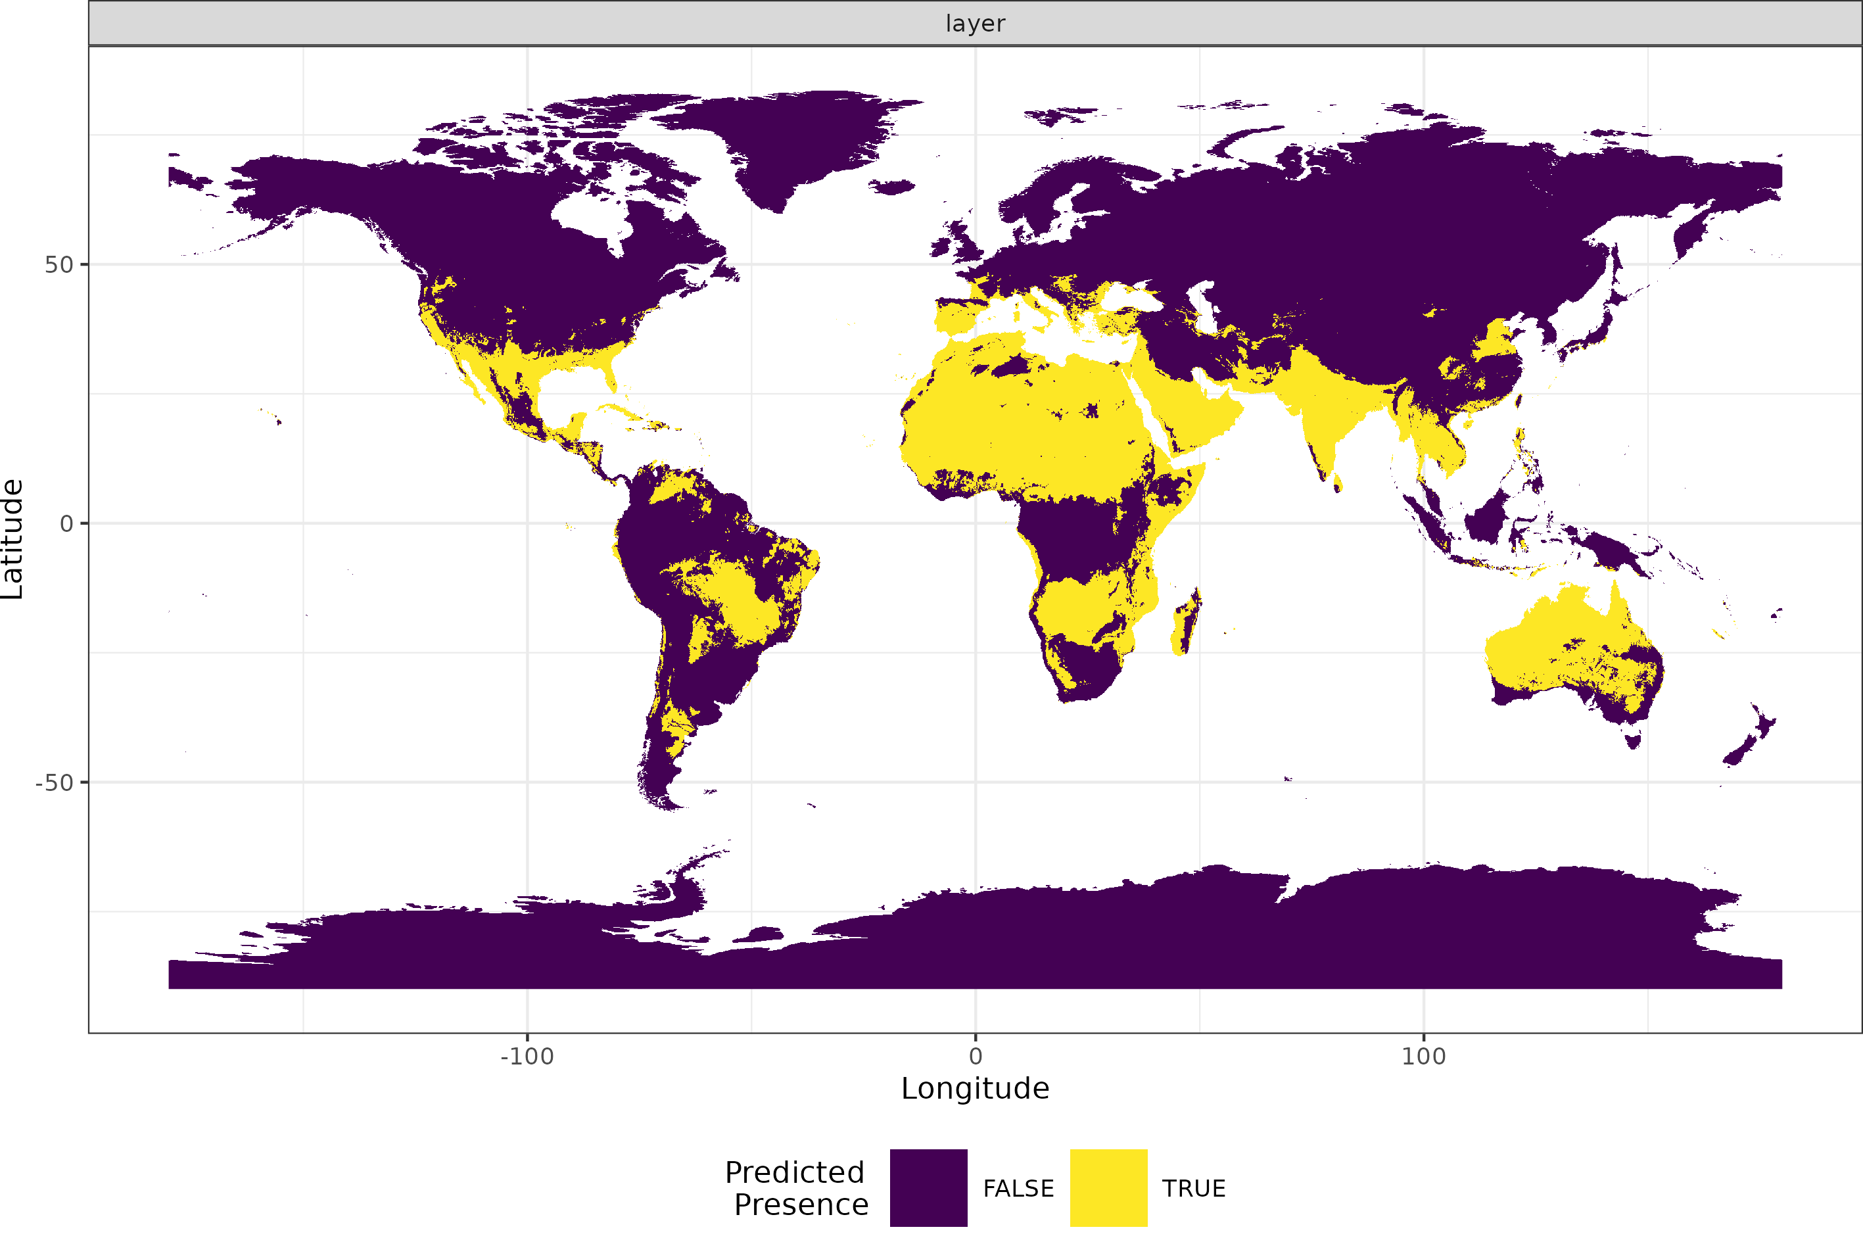
Task: Click the -50 latitude tick label
Action: (55, 782)
